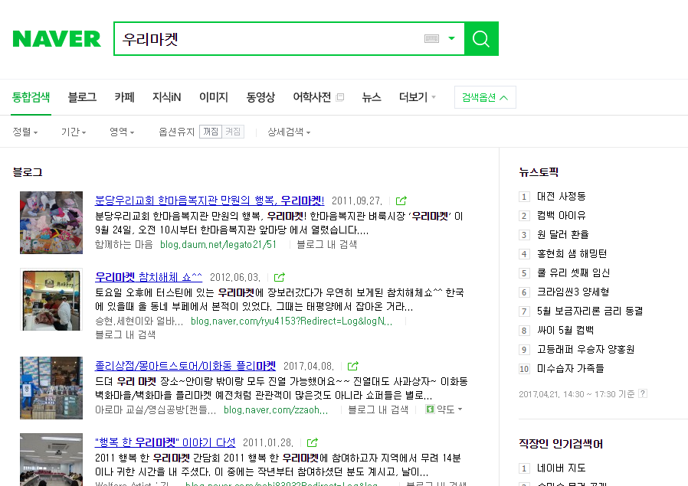
Task: Open news topic 고등래퍼 우승자 양홍원
Action: coord(586,349)
